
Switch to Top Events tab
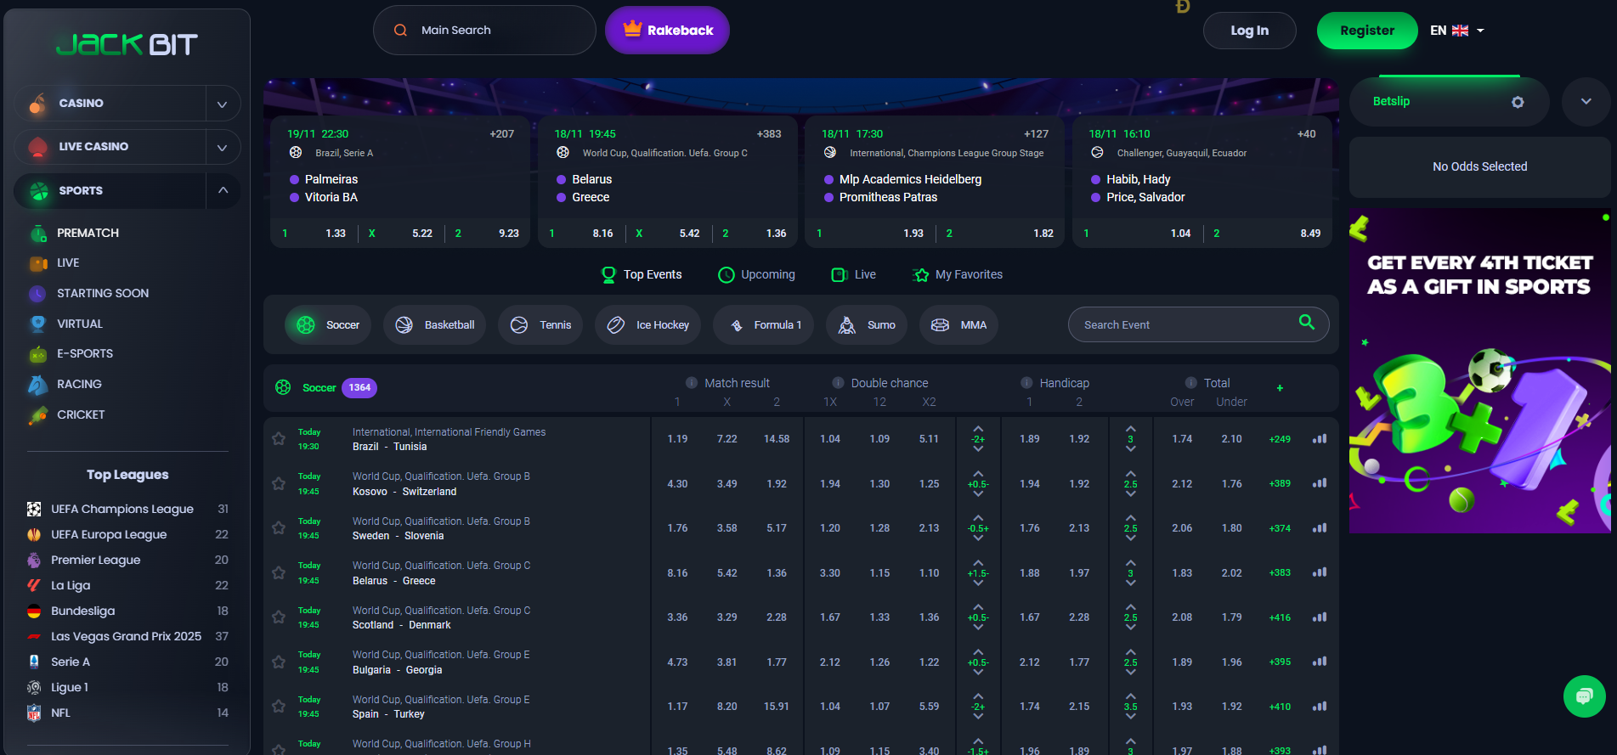(x=642, y=275)
